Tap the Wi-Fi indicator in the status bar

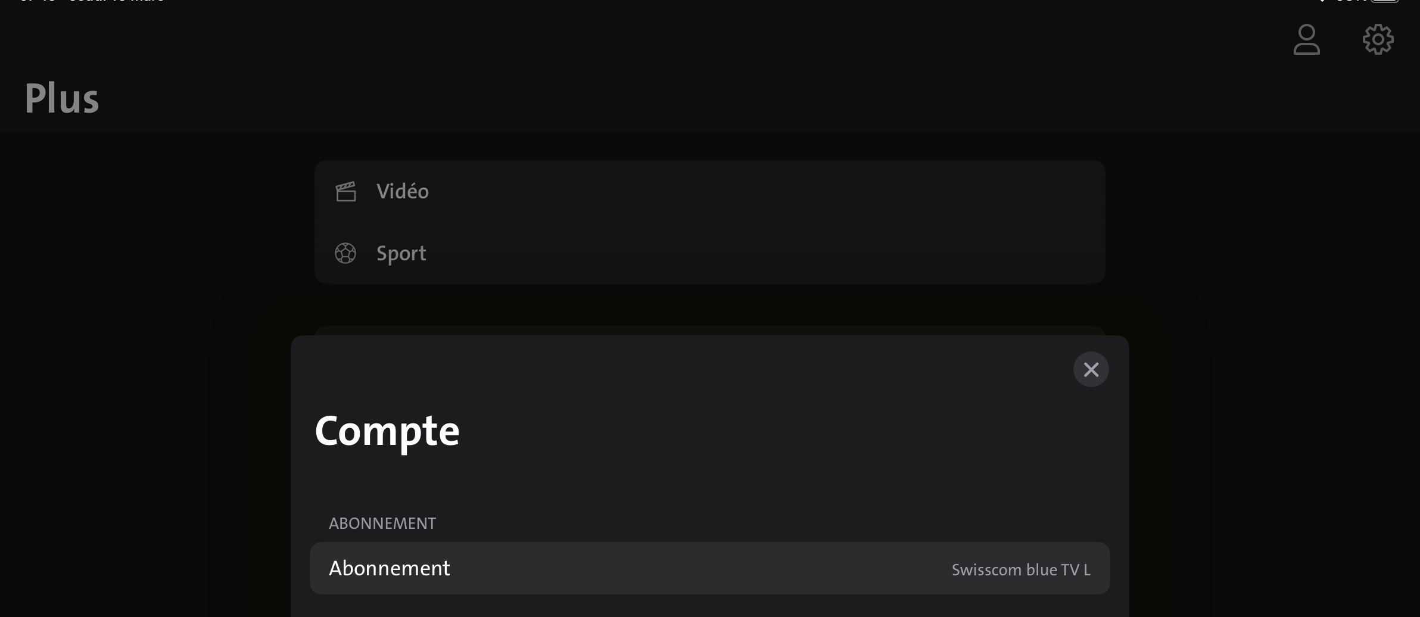[x=1322, y=2]
